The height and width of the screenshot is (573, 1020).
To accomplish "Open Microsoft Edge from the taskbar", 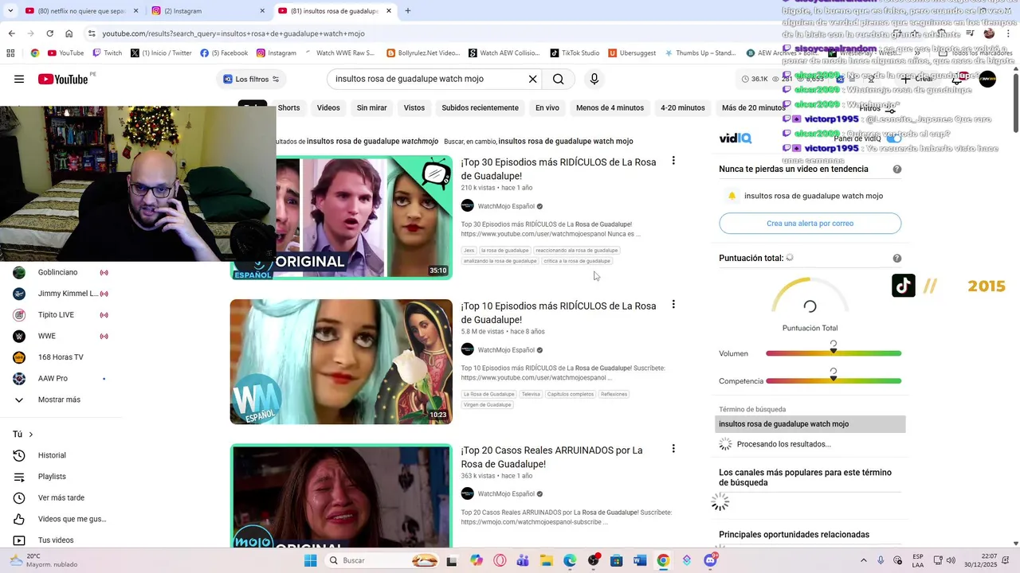I will [570, 560].
